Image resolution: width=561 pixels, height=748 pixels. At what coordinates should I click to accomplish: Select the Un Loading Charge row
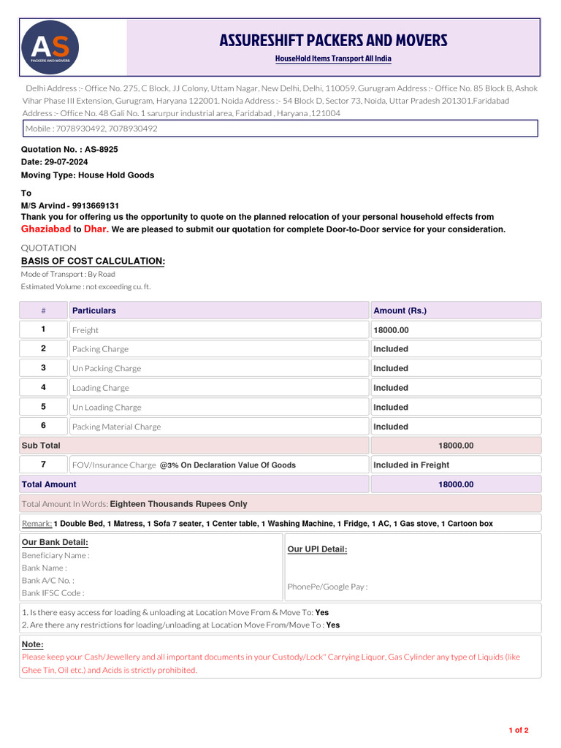pos(280,407)
